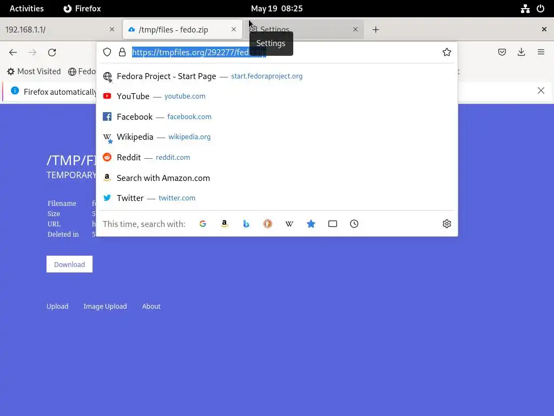Open the About link
The image size is (554, 416).
(151, 307)
